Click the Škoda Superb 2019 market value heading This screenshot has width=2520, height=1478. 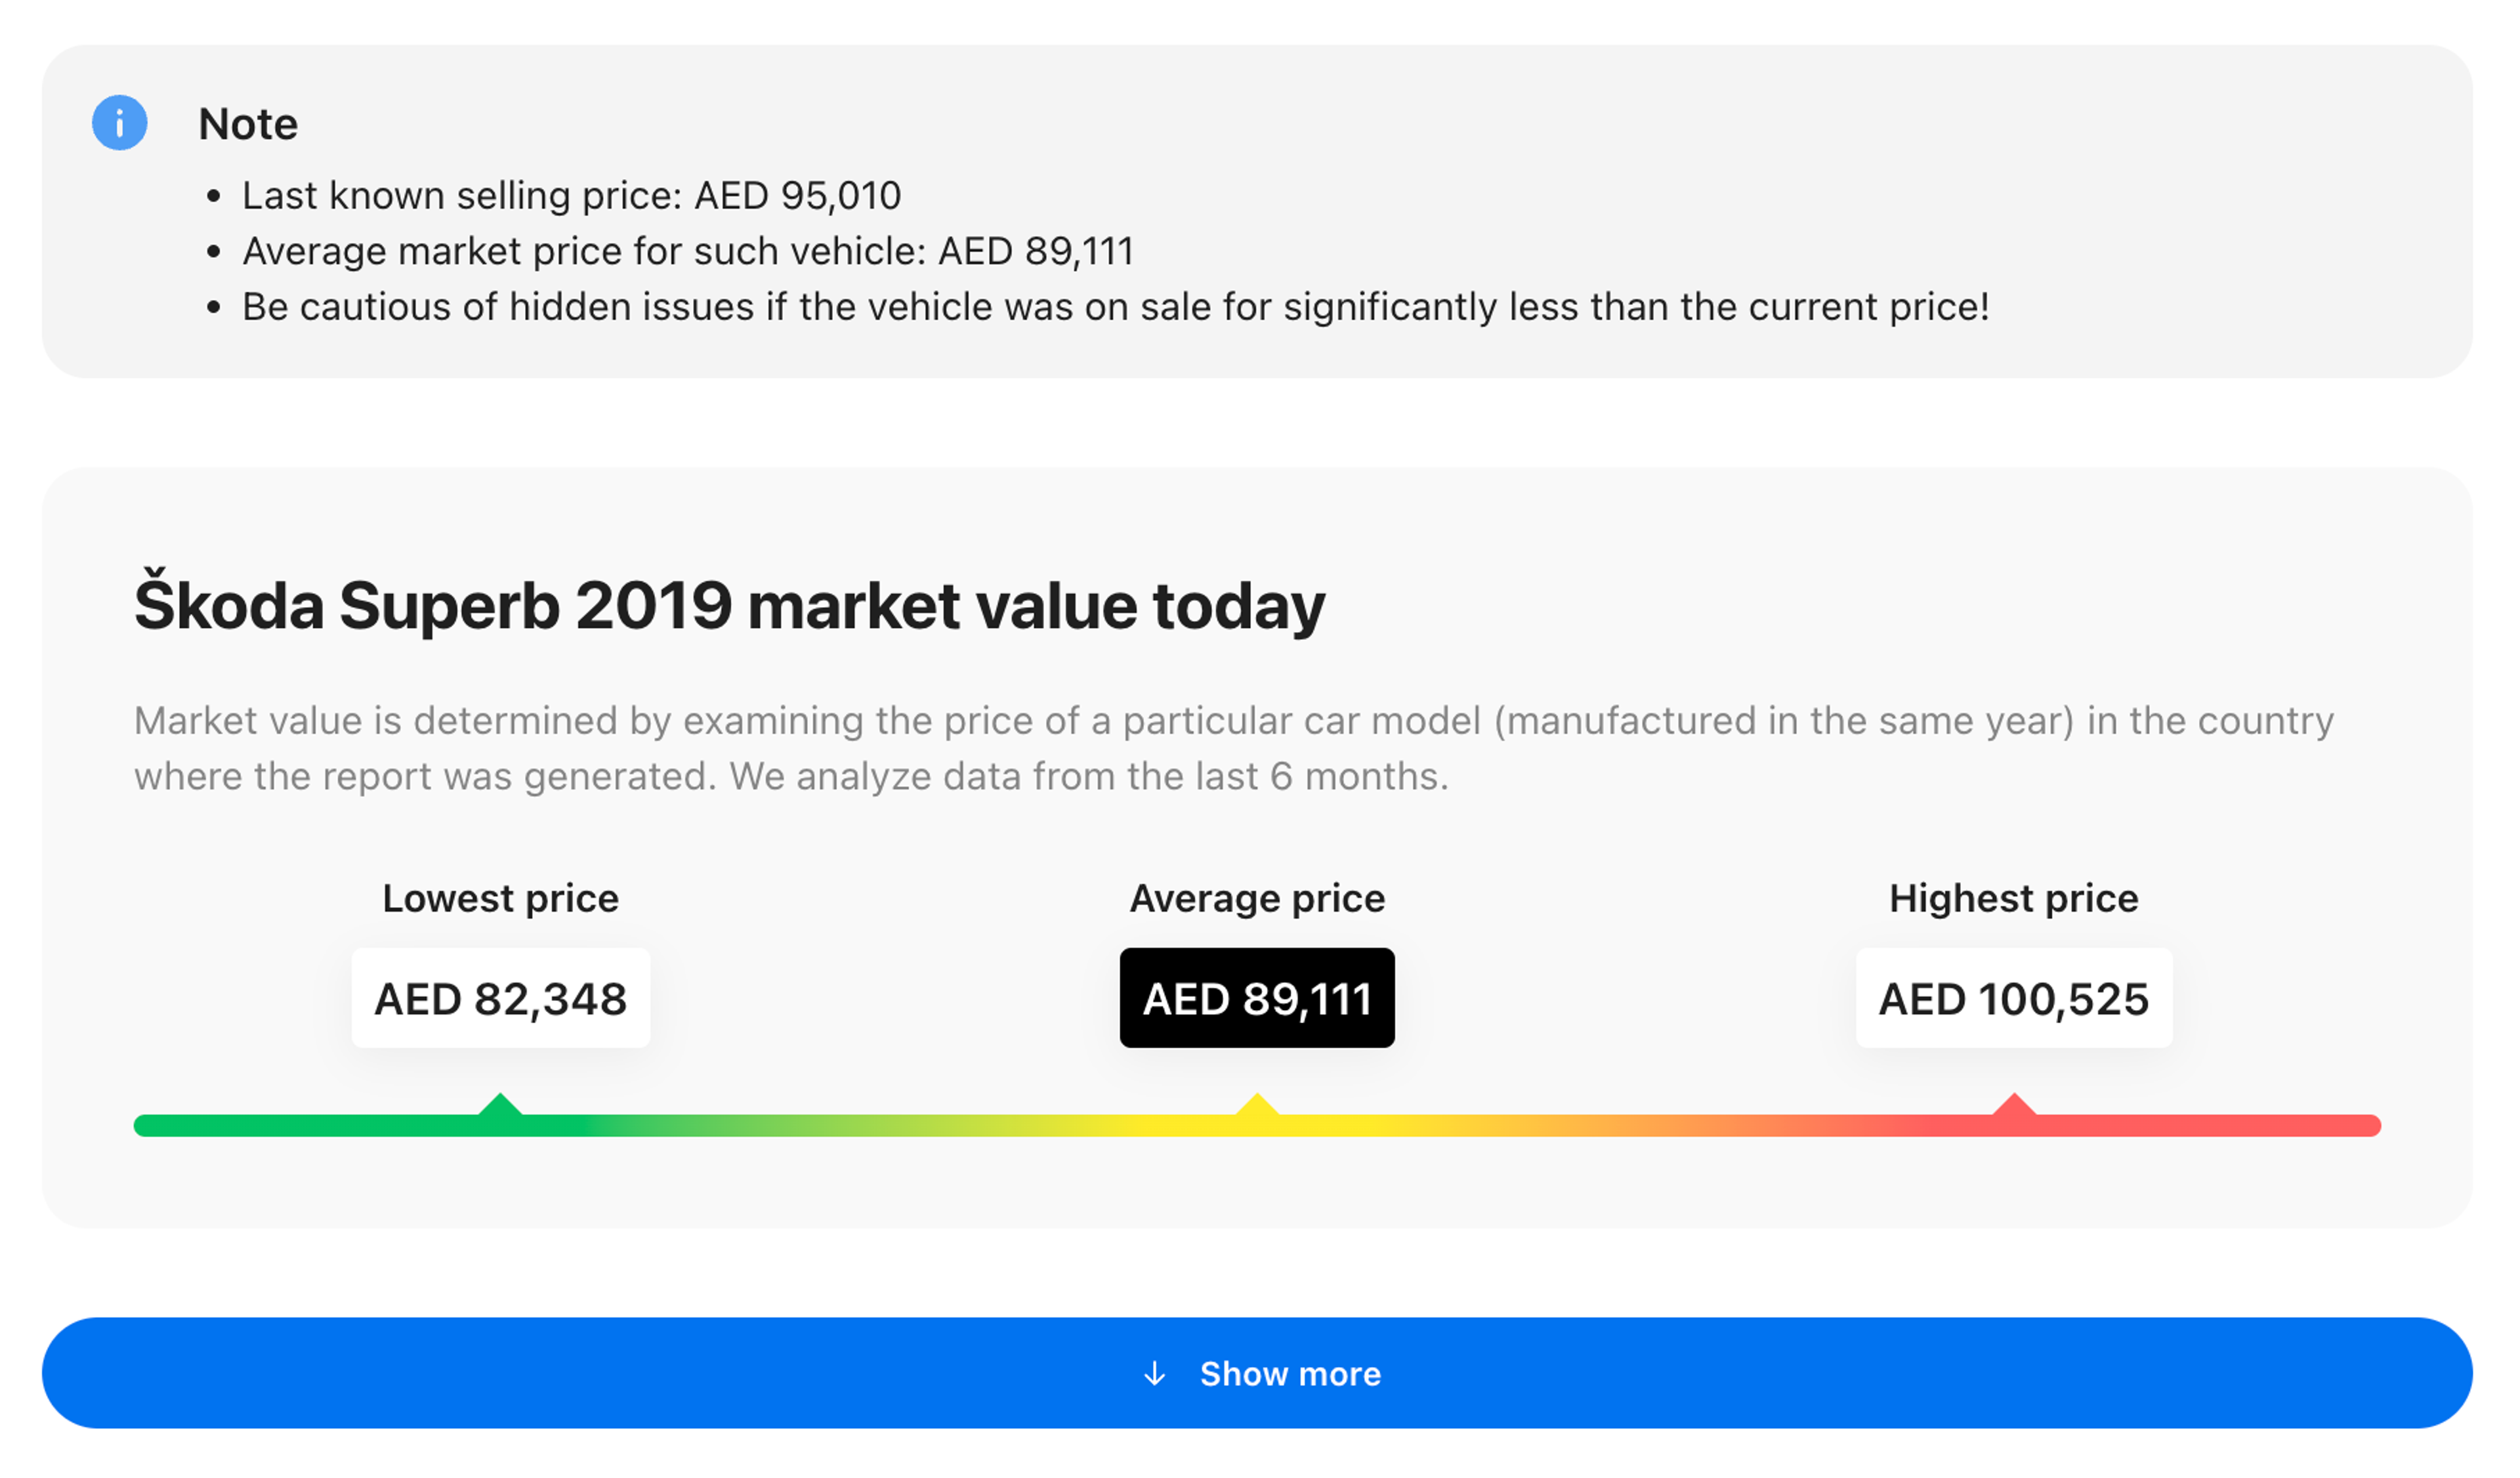729,606
